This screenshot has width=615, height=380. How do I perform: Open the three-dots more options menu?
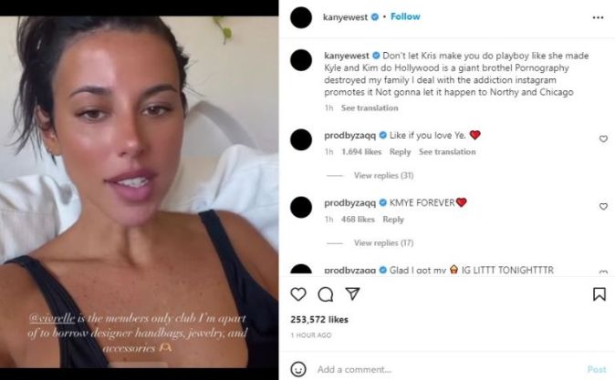click(x=599, y=17)
